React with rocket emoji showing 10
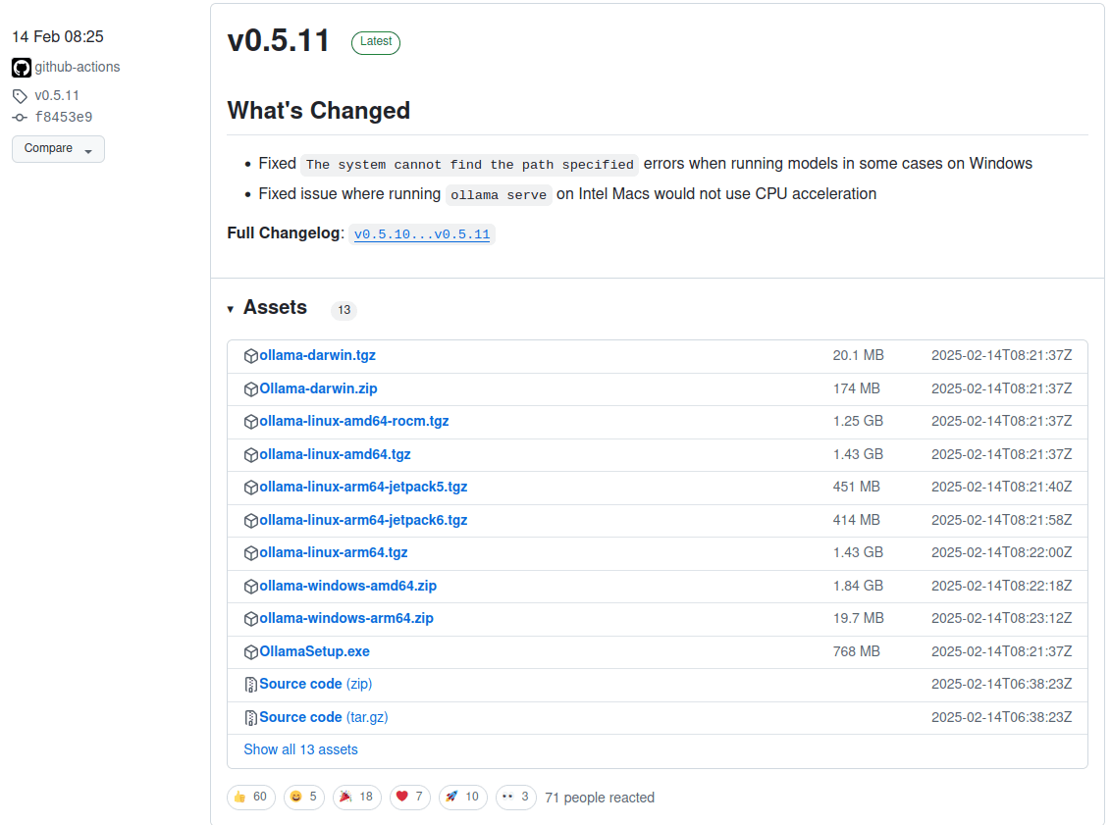1111x825 pixels. (462, 798)
